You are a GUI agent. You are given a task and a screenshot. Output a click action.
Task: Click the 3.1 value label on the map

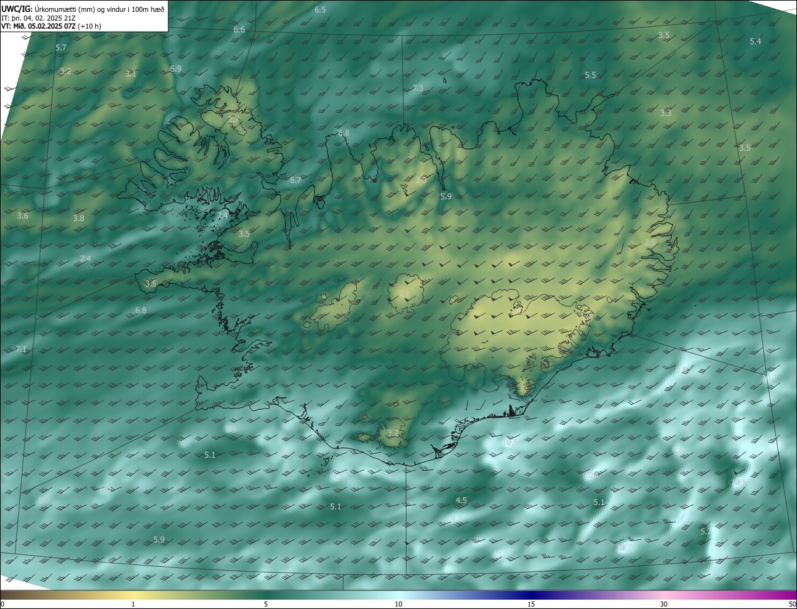(130, 73)
